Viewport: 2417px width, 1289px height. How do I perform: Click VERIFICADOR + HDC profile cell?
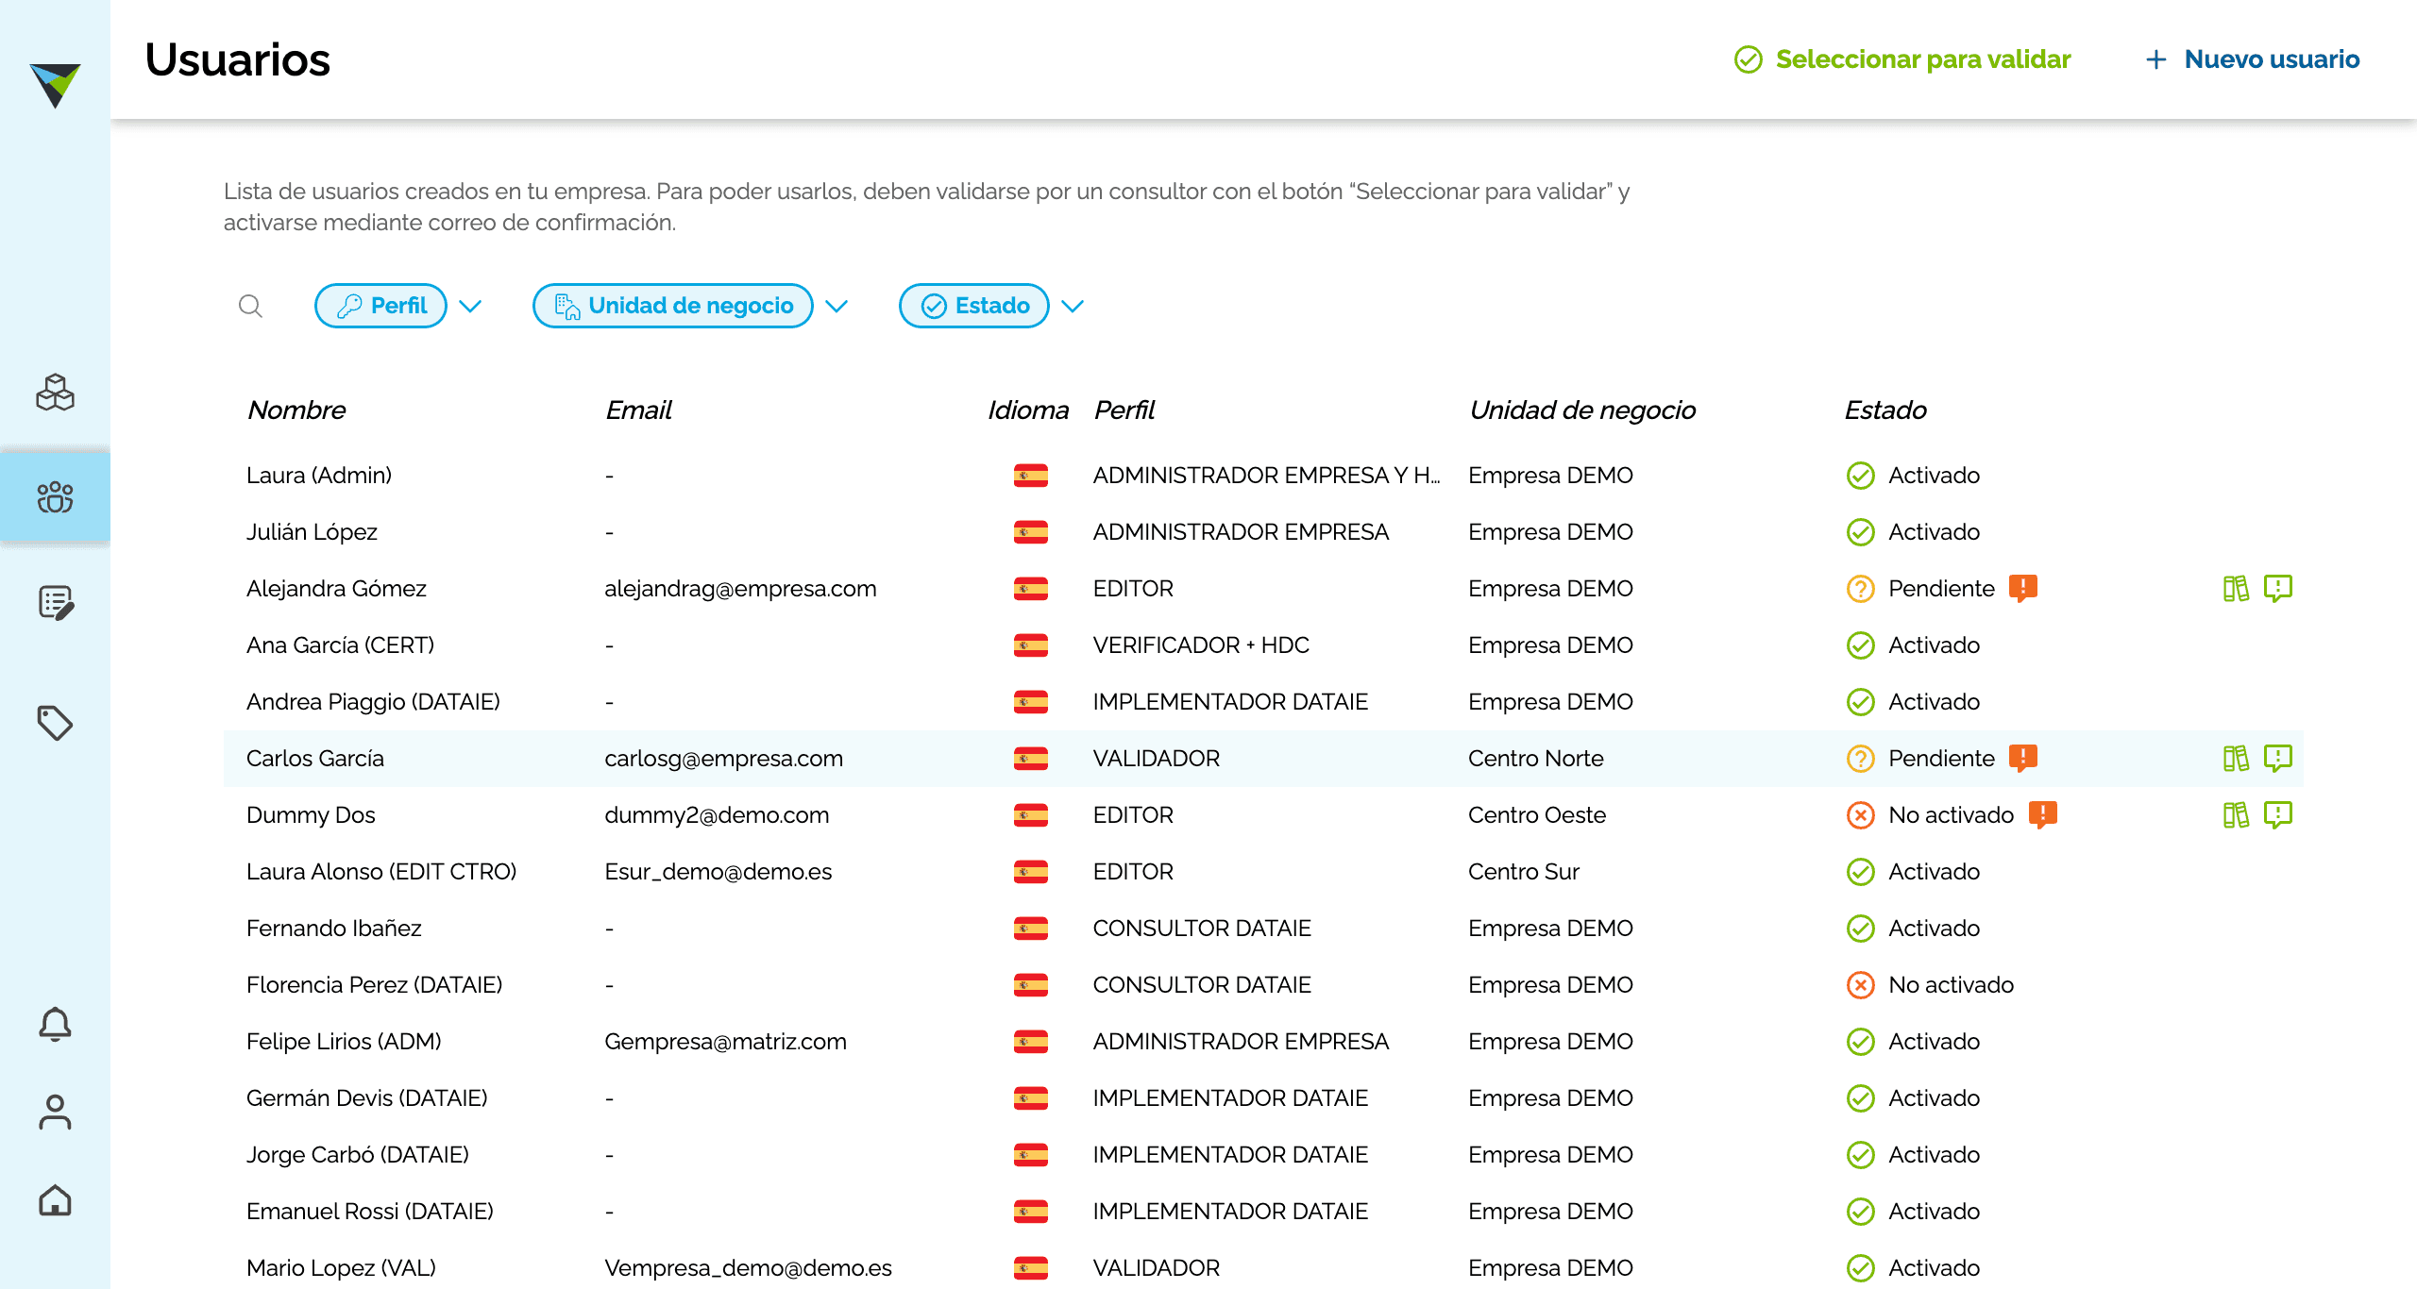[x=1201, y=645]
